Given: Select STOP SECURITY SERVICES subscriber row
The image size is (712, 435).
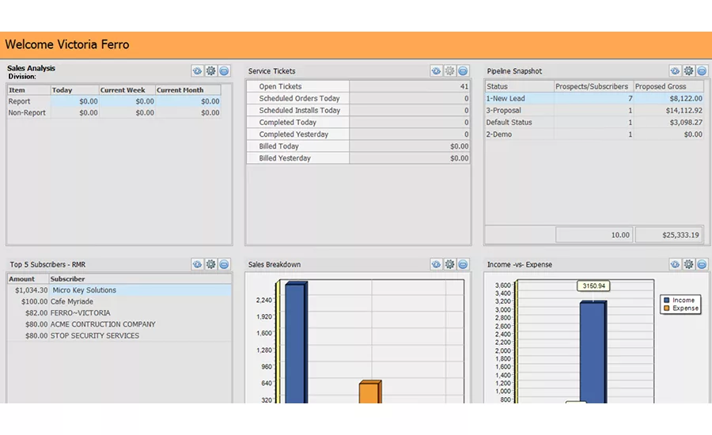Looking at the screenshot, I should click(119, 335).
